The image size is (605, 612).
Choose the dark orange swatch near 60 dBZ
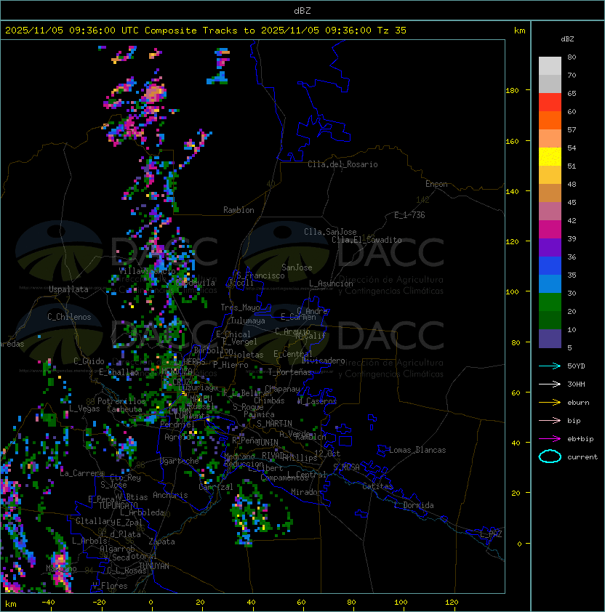click(x=550, y=121)
